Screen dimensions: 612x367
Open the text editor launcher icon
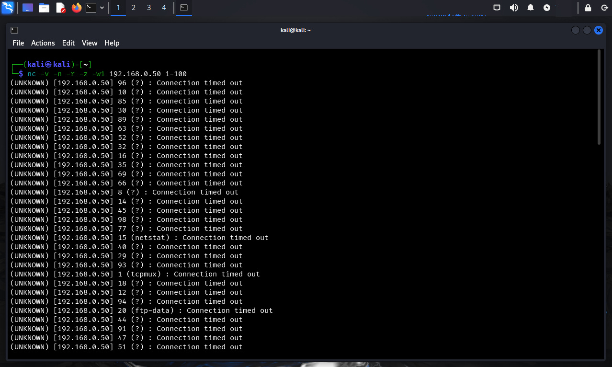60,8
